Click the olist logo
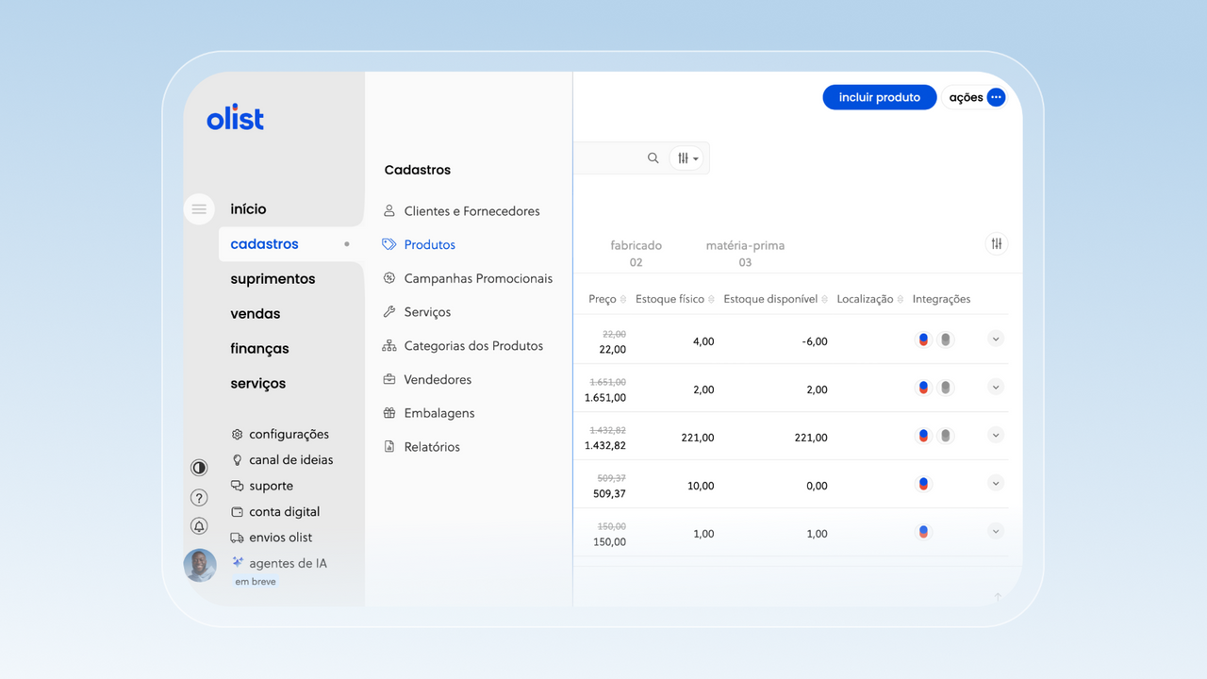 235,119
